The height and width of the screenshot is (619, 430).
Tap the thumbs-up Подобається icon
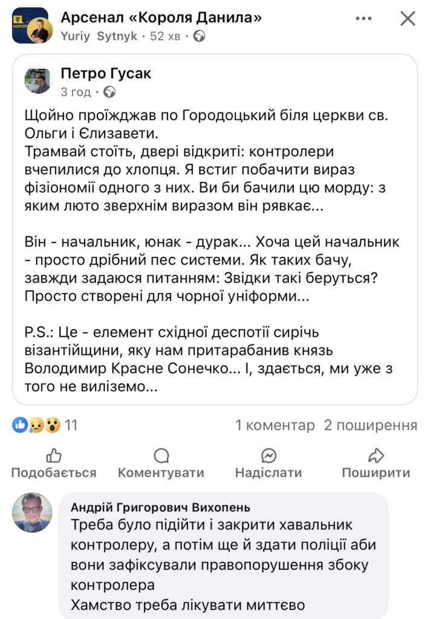(x=54, y=456)
